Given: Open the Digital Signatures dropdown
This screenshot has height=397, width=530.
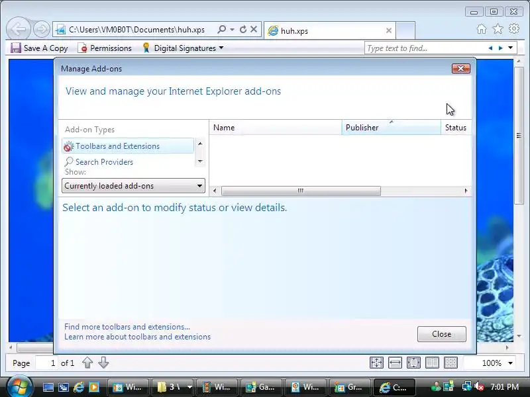Looking at the screenshot, I should click(x=183, y=48).
